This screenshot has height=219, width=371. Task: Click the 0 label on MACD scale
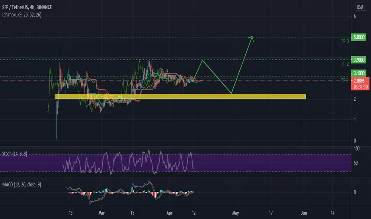[x=355, y=192]
